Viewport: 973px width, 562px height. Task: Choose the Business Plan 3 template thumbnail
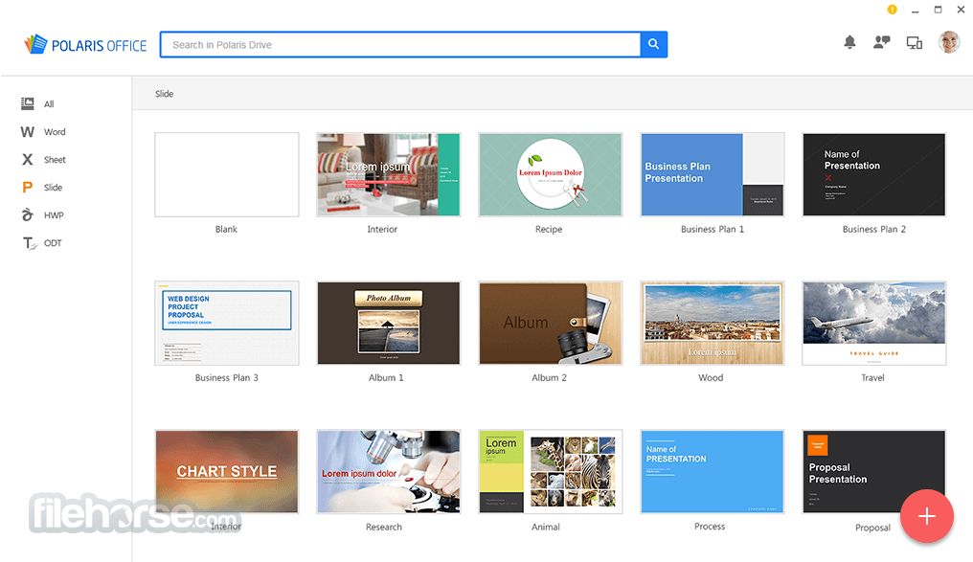(227, 324)
